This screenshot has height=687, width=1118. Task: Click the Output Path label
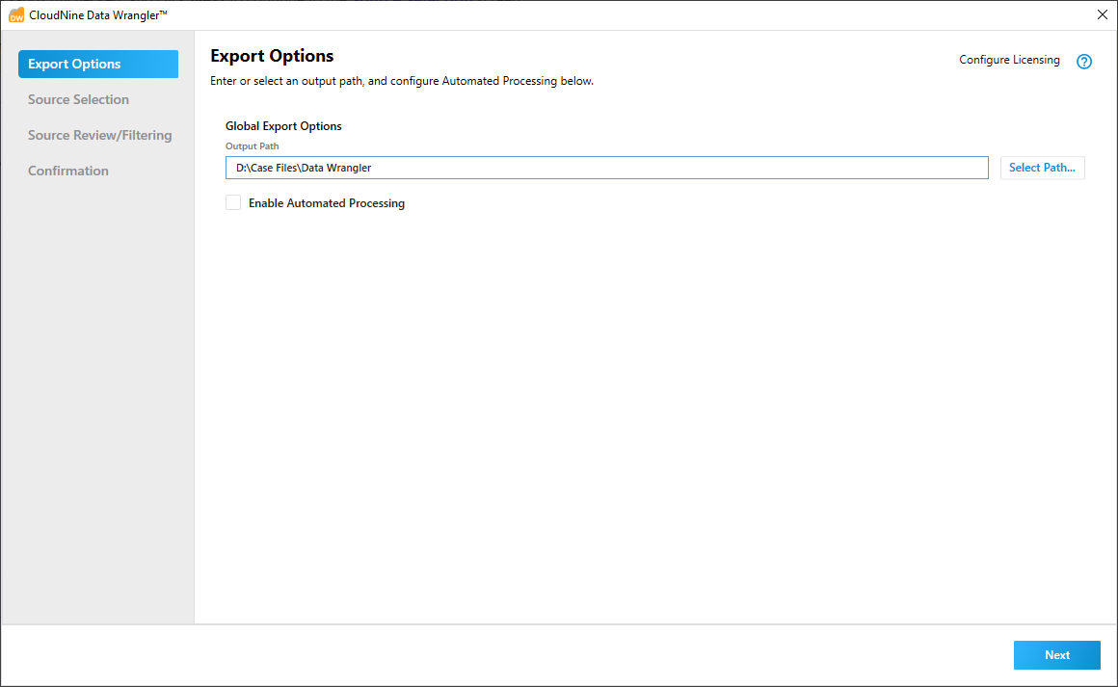tap(253, 146)
